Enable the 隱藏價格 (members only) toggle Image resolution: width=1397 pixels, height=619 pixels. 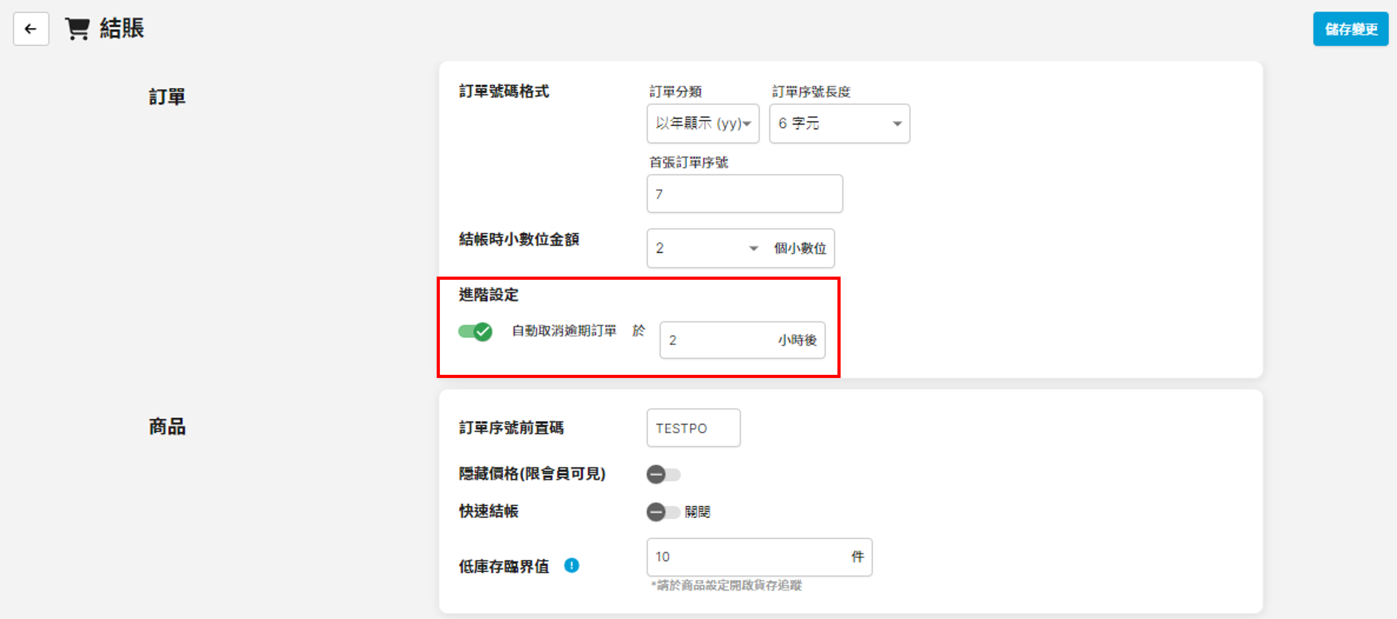(663, 474)
